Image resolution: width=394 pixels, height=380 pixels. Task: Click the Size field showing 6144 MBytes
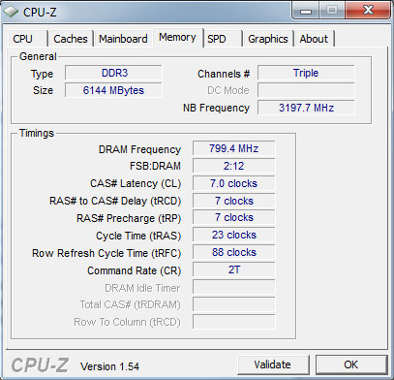[113, 90]
